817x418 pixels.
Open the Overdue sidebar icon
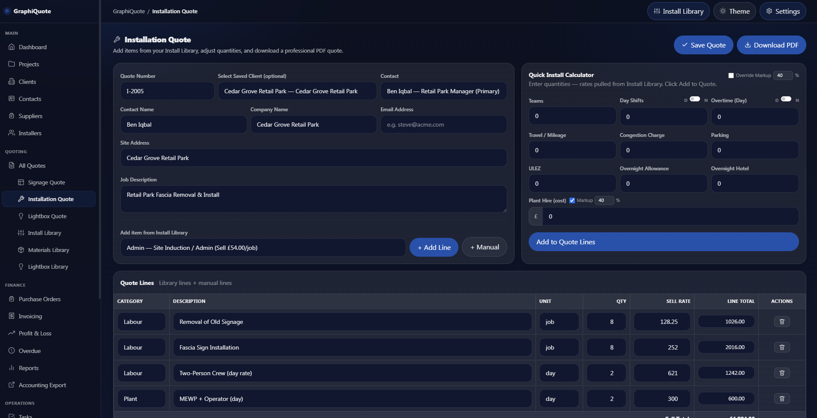[12, 351]
